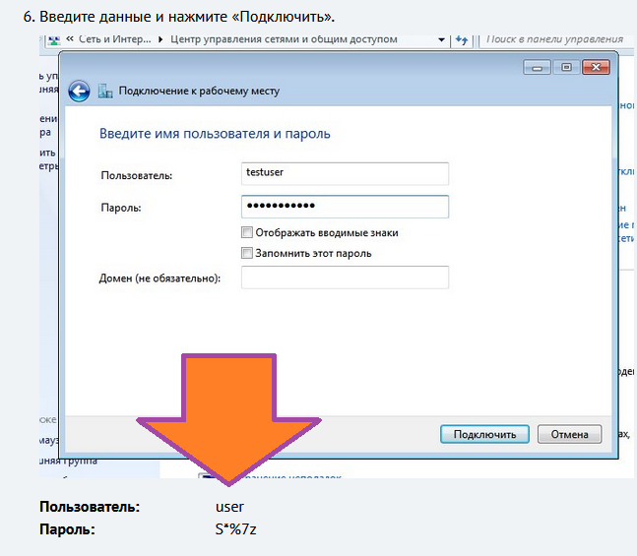The width and height of the screenshot is (637, 556).
Task: Click the Пользователь: label in the dialog
Action: point(137,175)
